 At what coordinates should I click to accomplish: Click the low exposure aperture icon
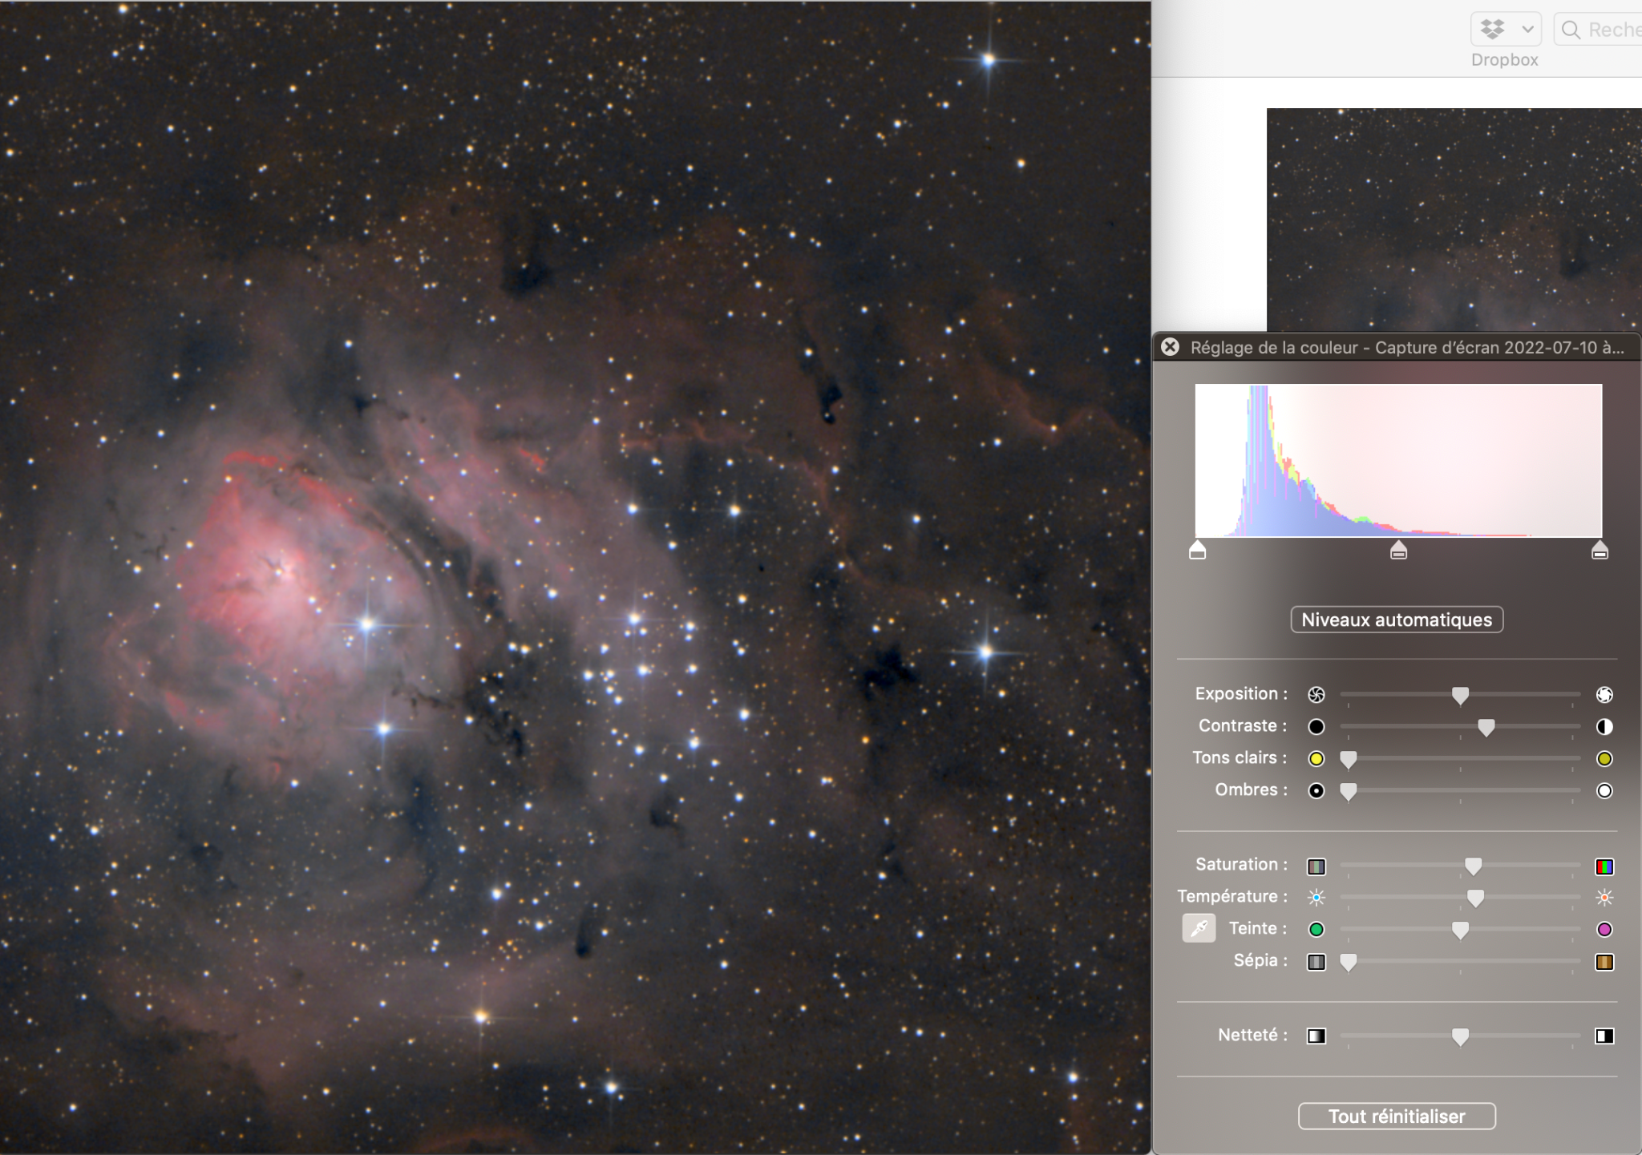tap(1316, 695)
